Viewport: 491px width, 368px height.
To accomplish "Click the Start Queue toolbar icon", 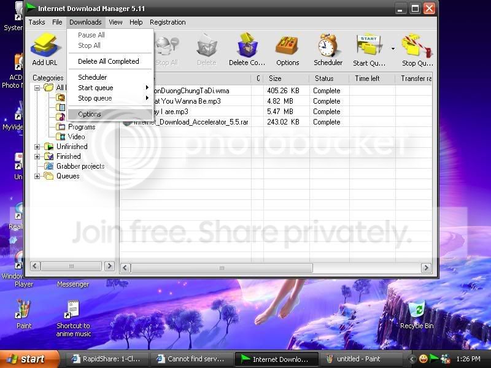I will (369, 50).
